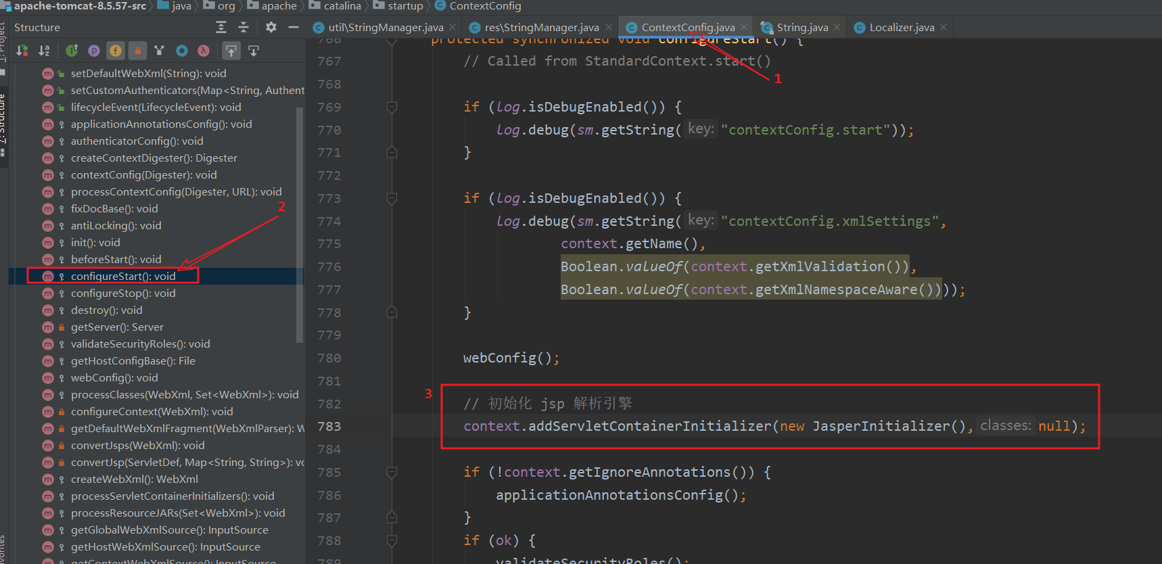Screen dimensions: 1162x564
Task: Open Structure panel settings gear
Action: [x=271, y=27]
